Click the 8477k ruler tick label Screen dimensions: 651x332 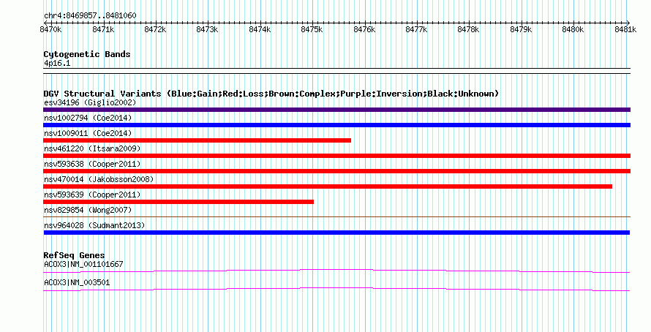point(416,29)
